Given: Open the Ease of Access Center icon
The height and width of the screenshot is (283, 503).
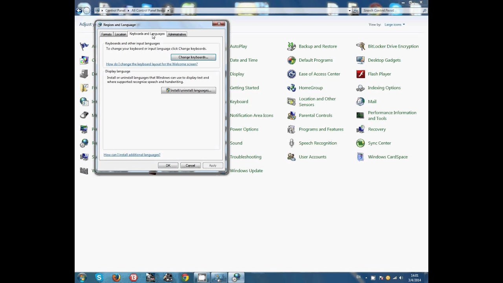Looking at the screenshot, I should point(291,74).
